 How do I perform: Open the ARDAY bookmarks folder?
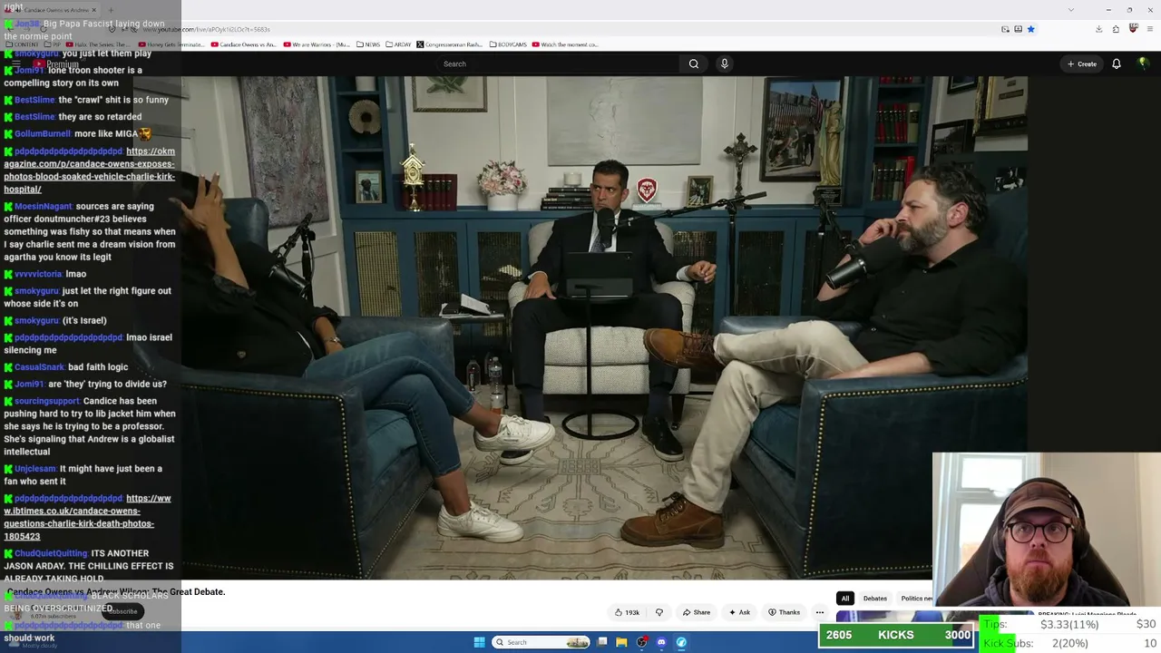point(398,44)
